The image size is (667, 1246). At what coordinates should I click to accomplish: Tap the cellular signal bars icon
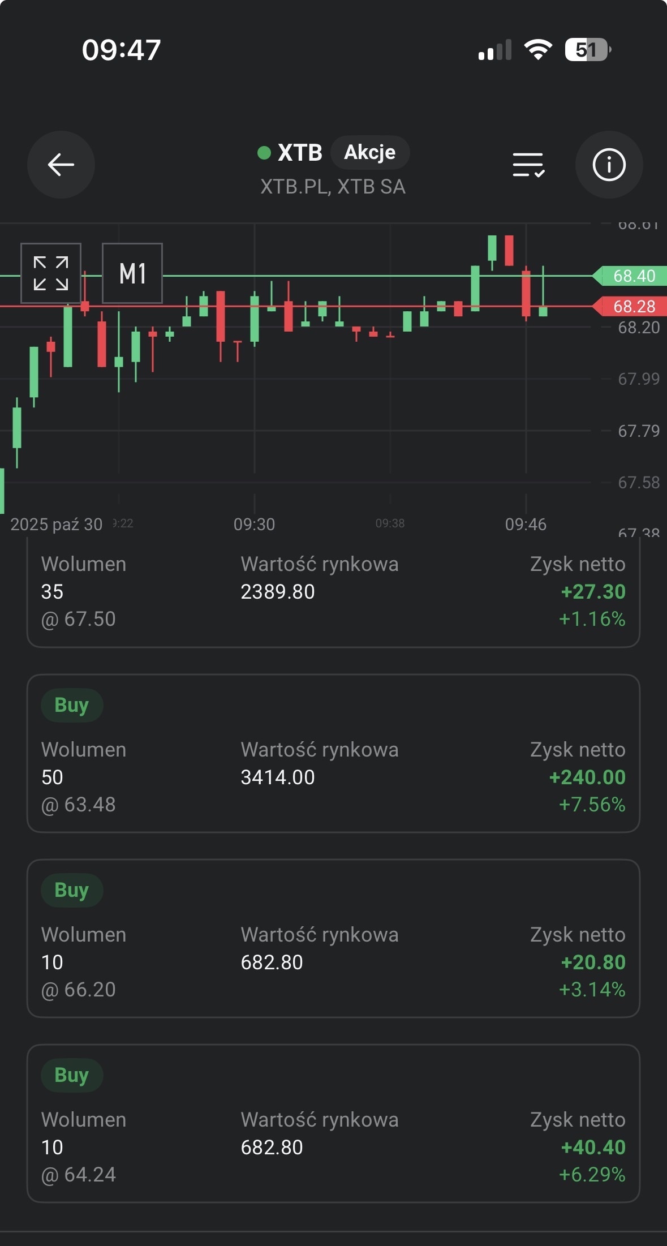click(494, 50)
